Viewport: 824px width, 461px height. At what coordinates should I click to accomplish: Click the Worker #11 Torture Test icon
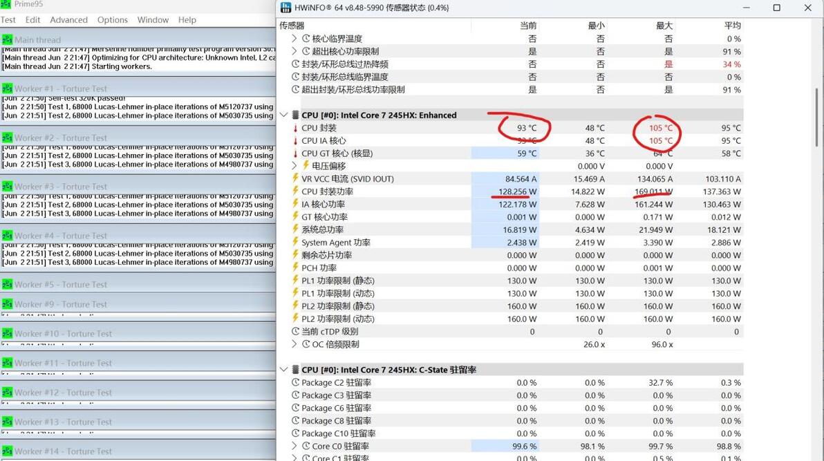pyautogui.click(x=7, y=364)
